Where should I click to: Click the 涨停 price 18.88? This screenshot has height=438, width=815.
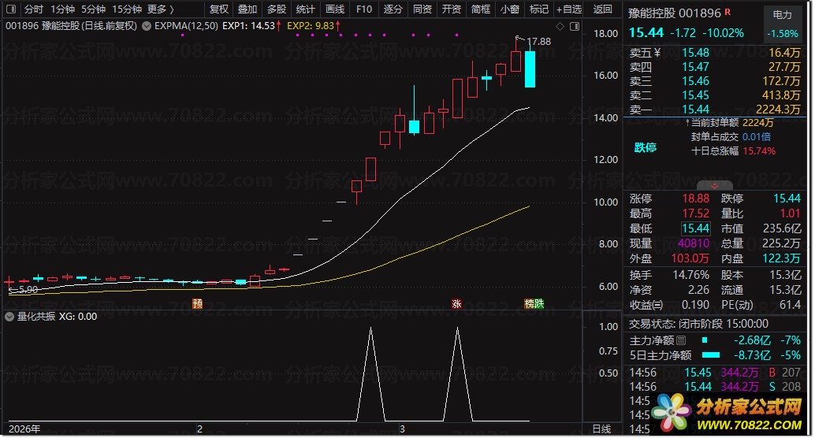coord(695,199)
